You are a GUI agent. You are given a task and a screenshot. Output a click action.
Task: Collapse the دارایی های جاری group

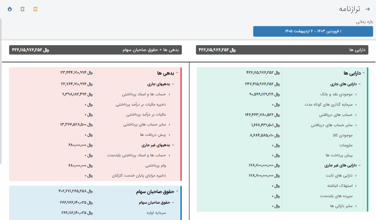359,84
